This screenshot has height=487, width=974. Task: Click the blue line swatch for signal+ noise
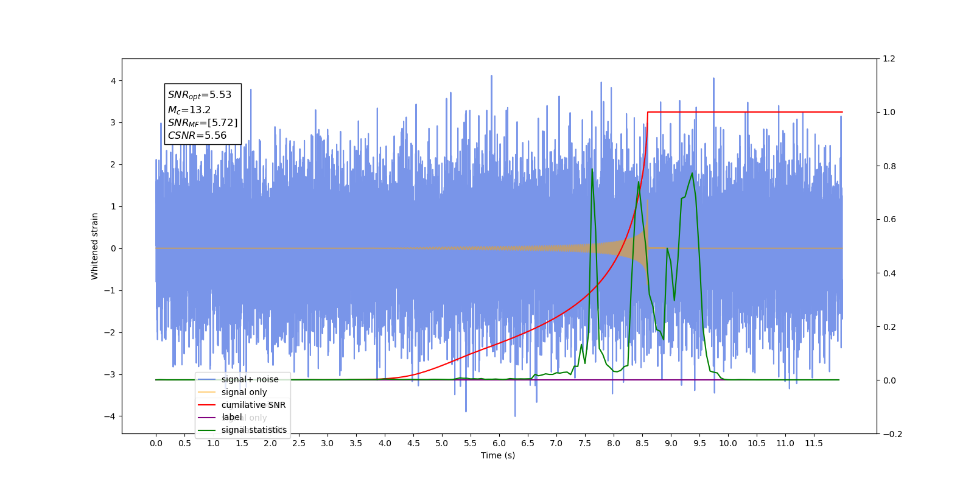point(207,380)
